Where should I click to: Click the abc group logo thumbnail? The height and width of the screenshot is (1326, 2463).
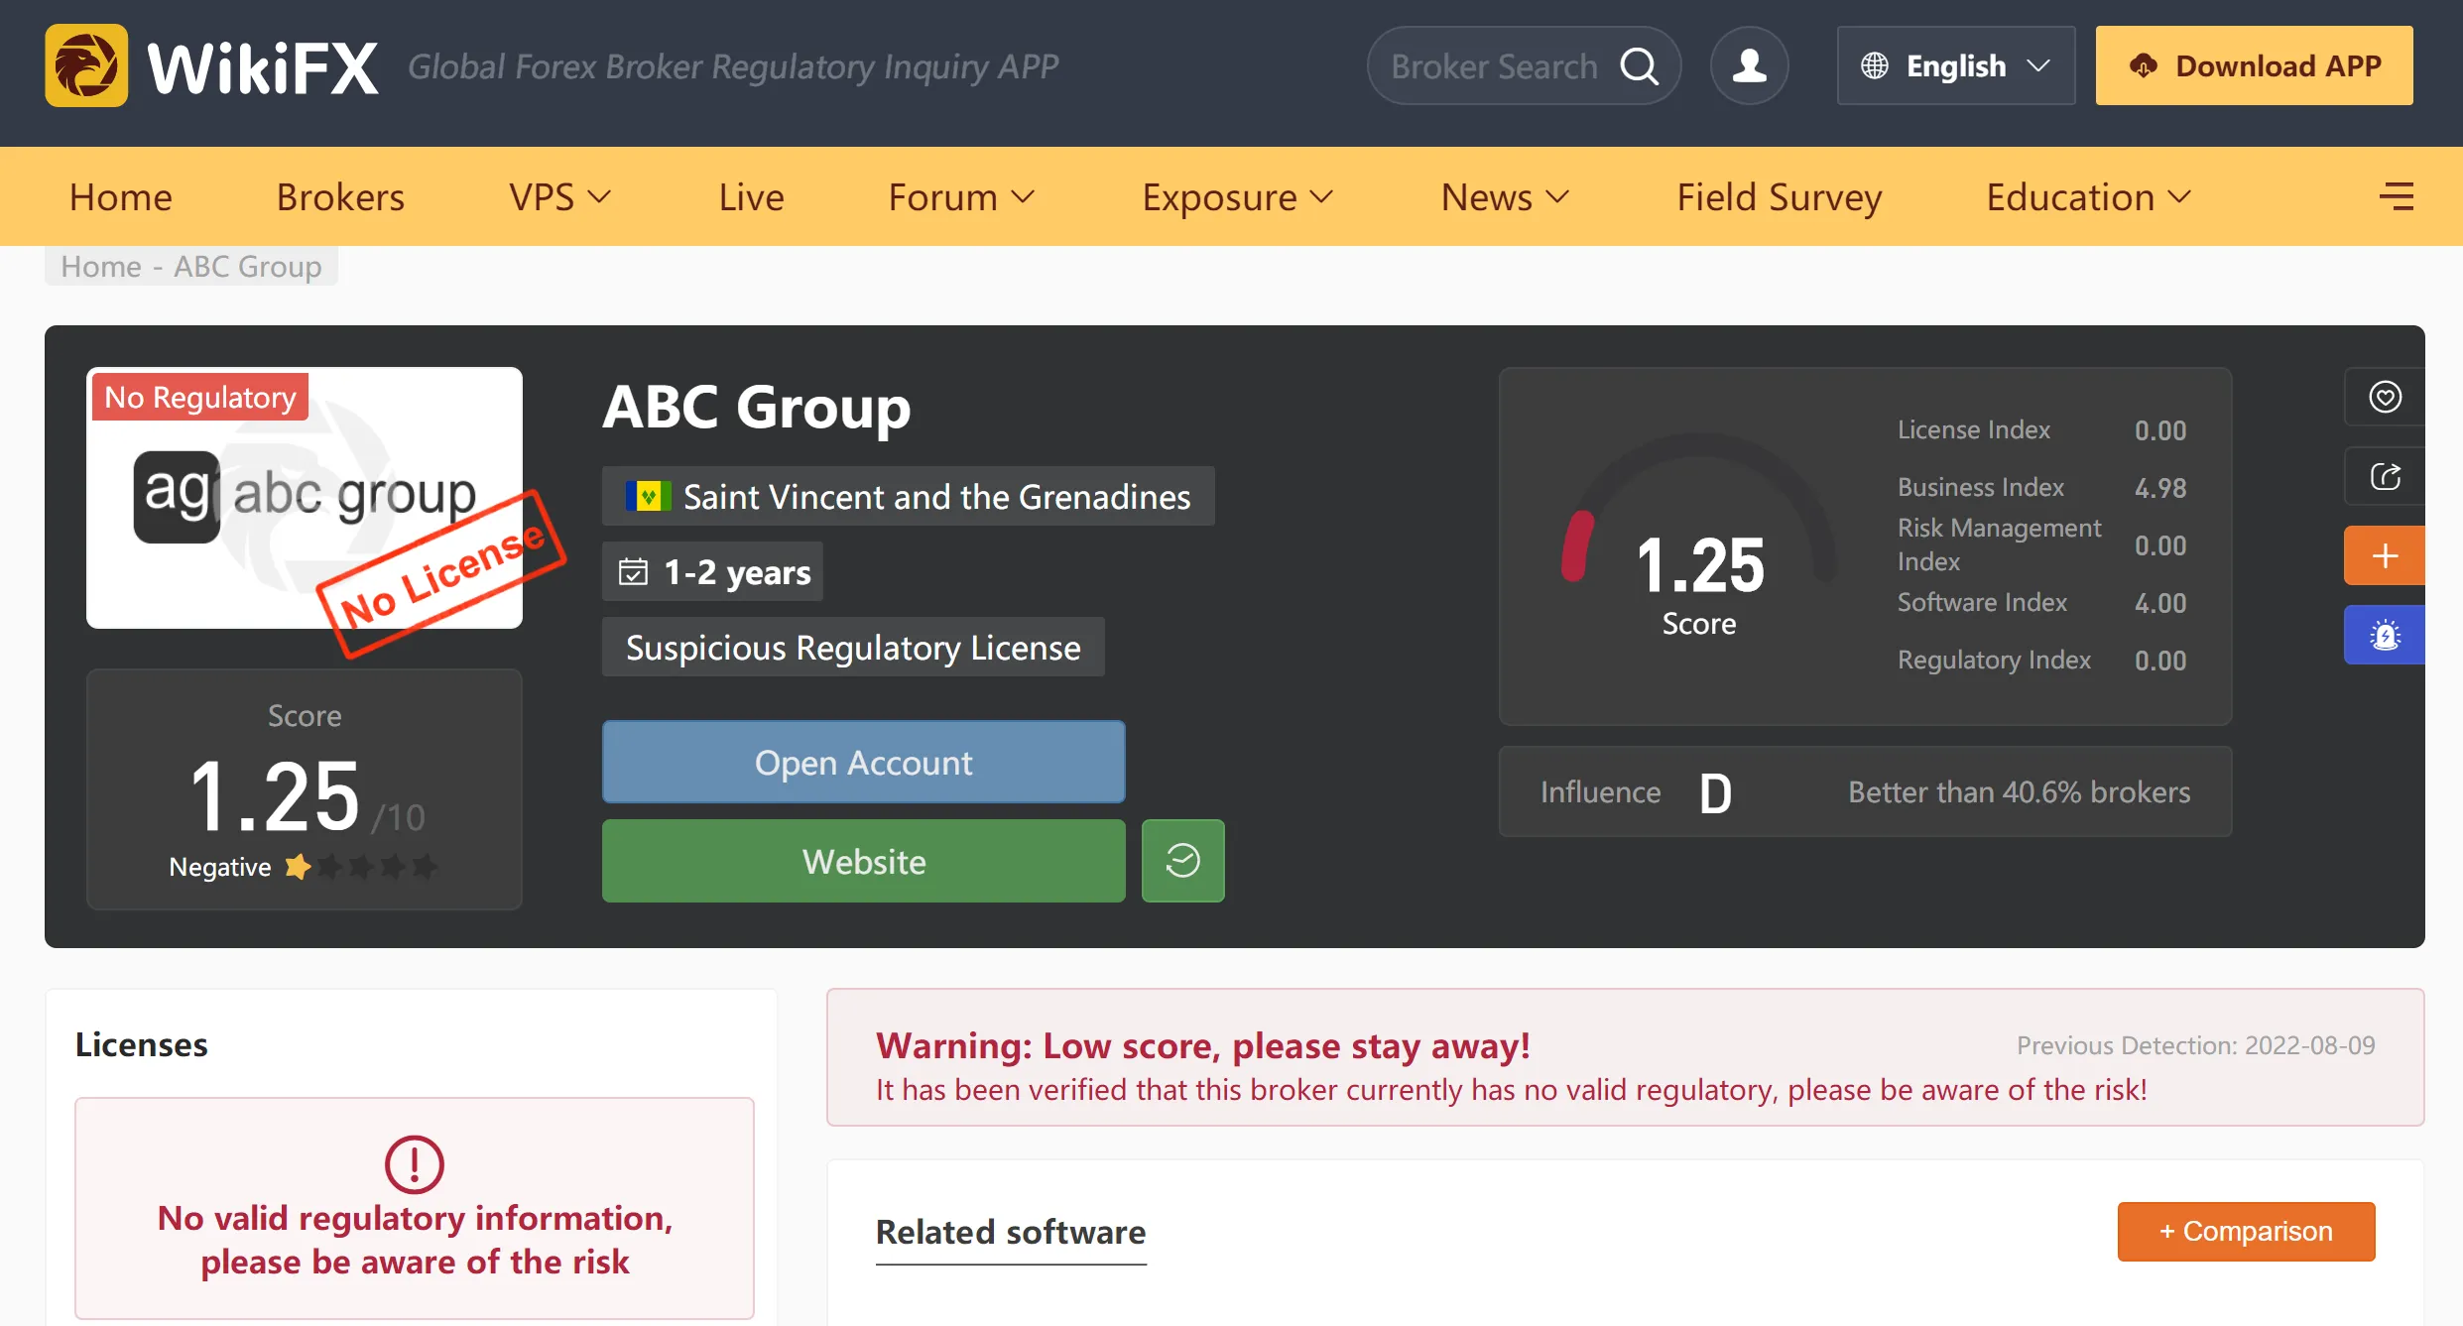point(305,498)
